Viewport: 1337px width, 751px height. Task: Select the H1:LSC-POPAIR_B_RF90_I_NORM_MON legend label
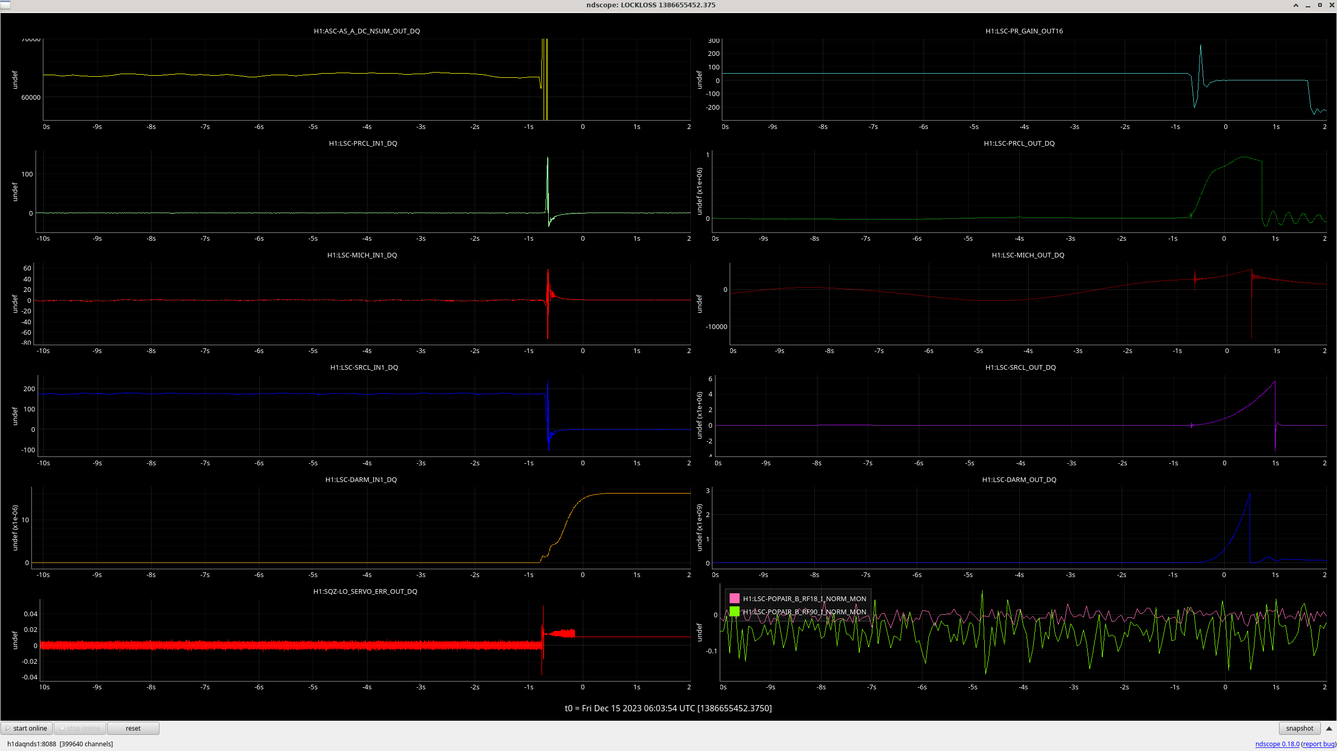pyautogui.click(x=804, y=612)
